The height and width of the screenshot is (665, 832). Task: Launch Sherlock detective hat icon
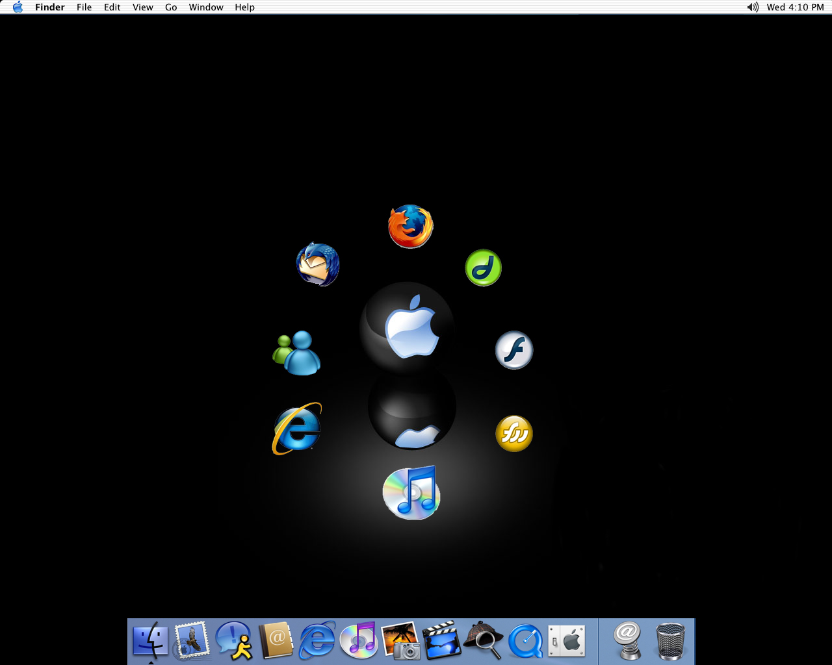click(x=484, y=640)
